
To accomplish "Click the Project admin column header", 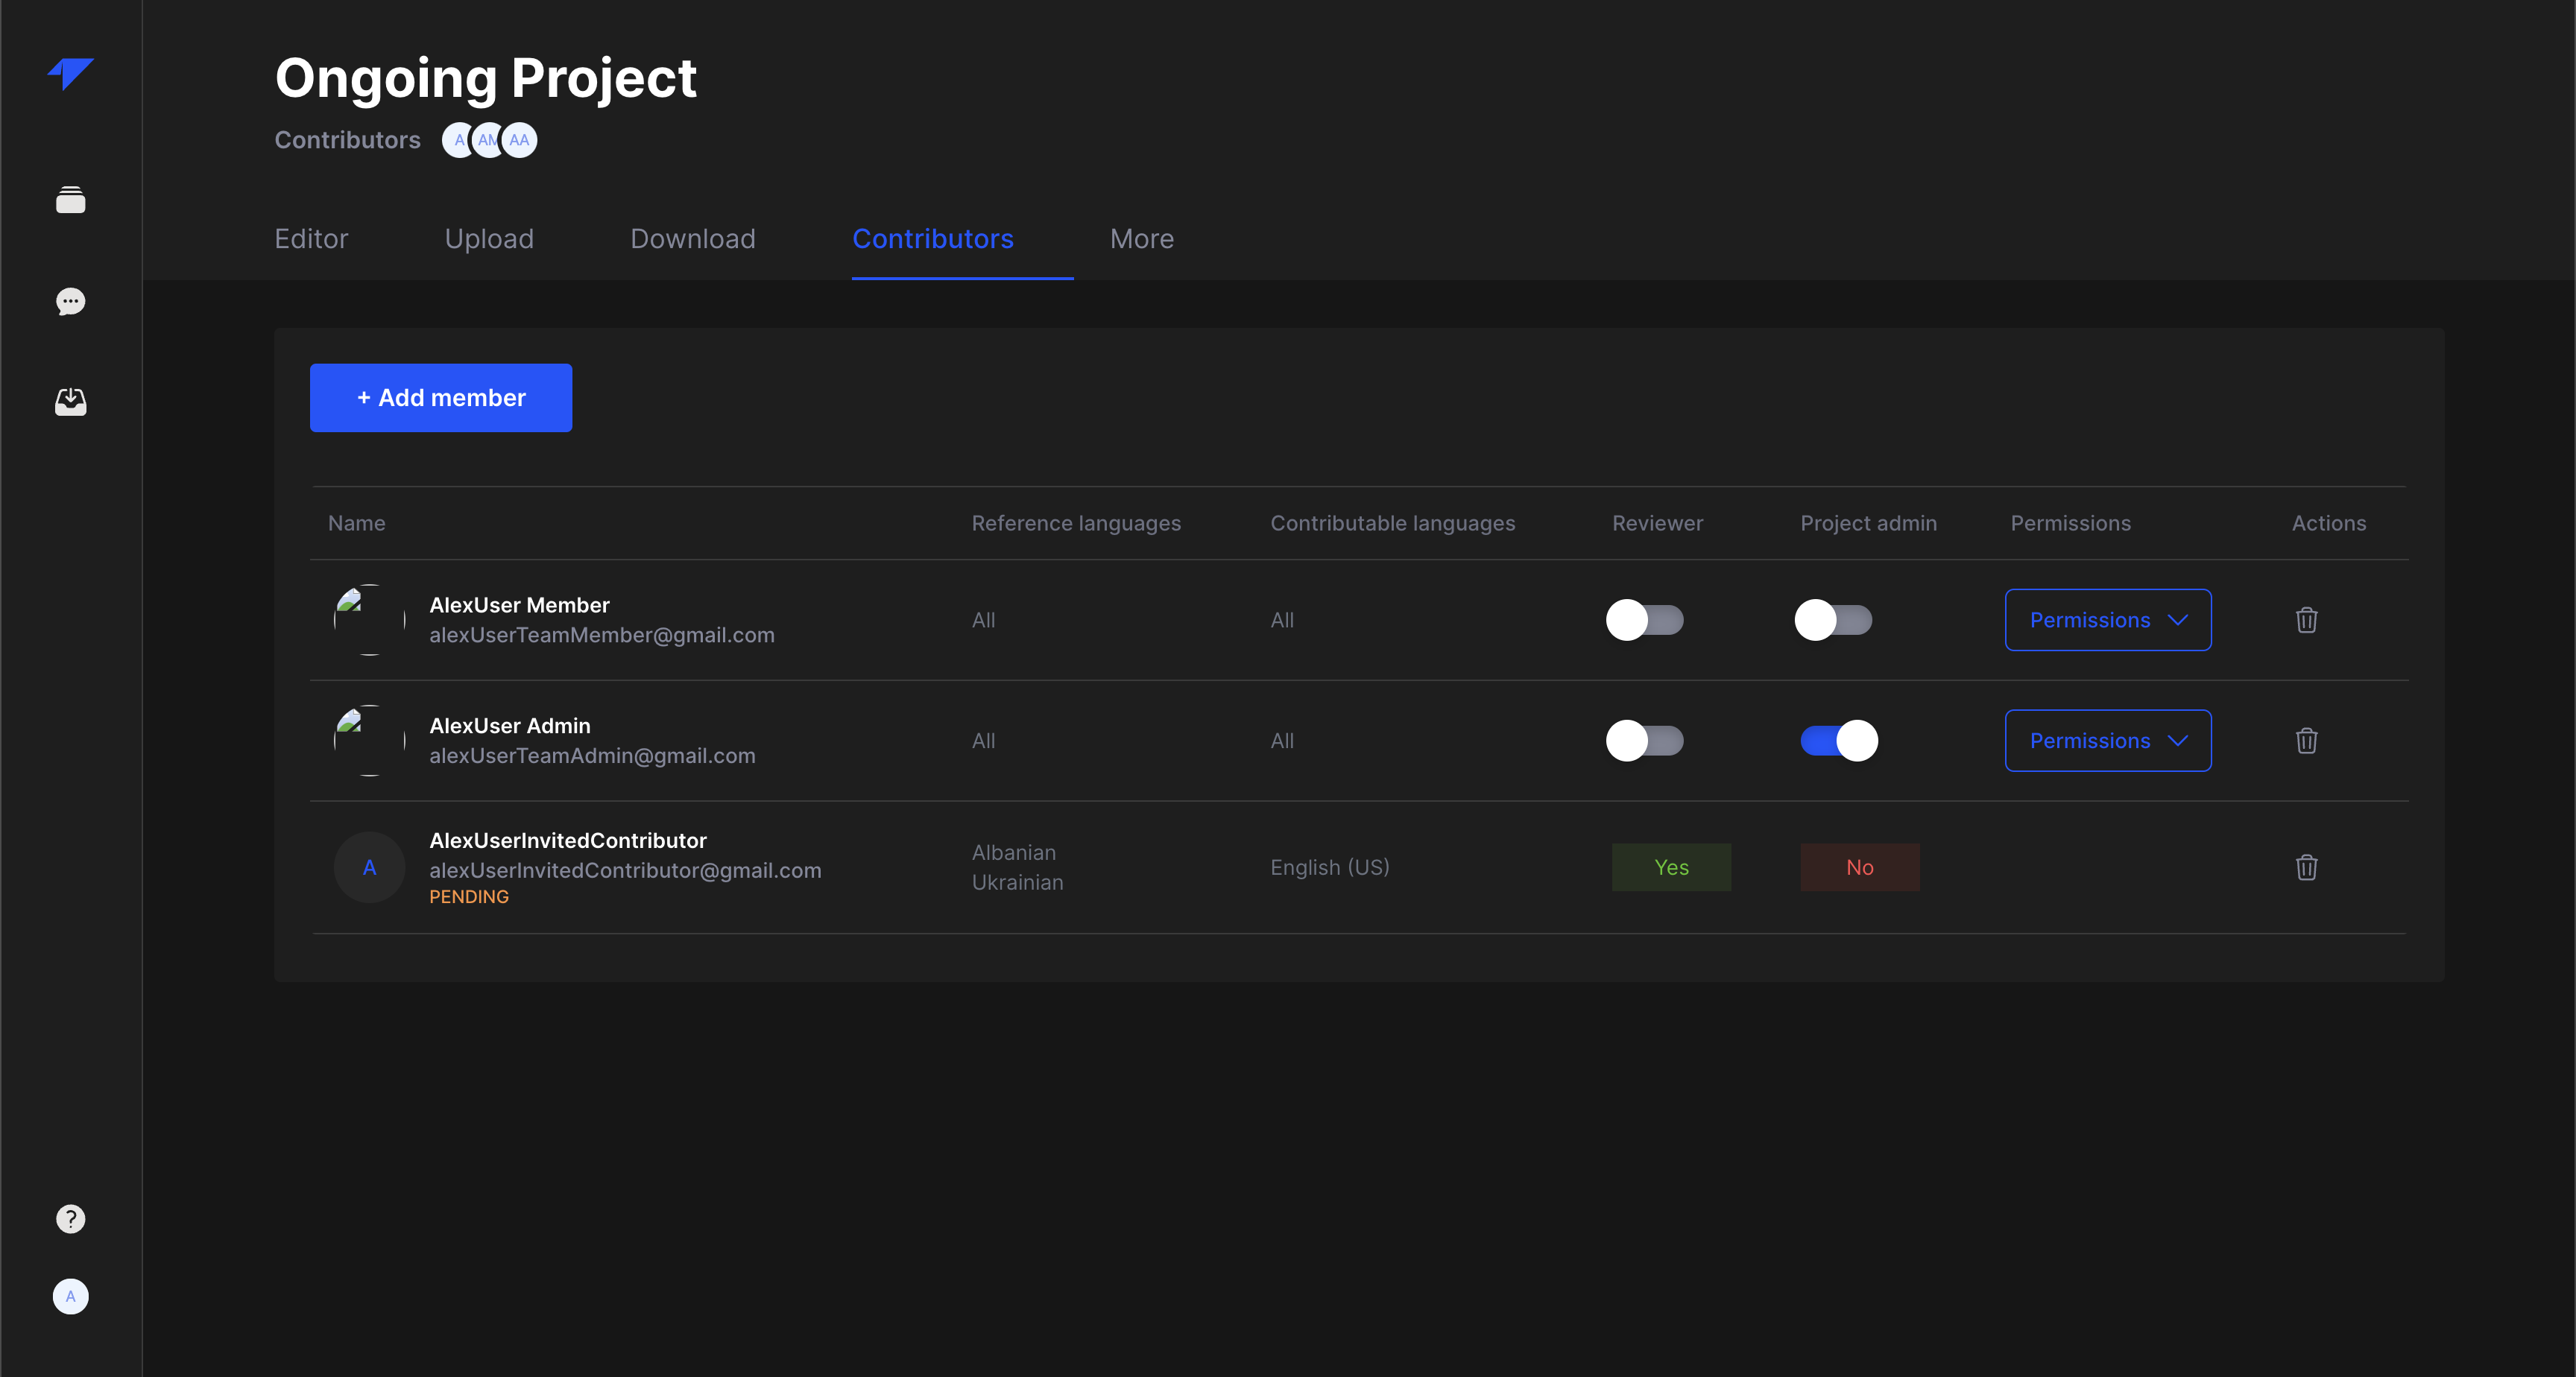I will [x=1868, y=523].
